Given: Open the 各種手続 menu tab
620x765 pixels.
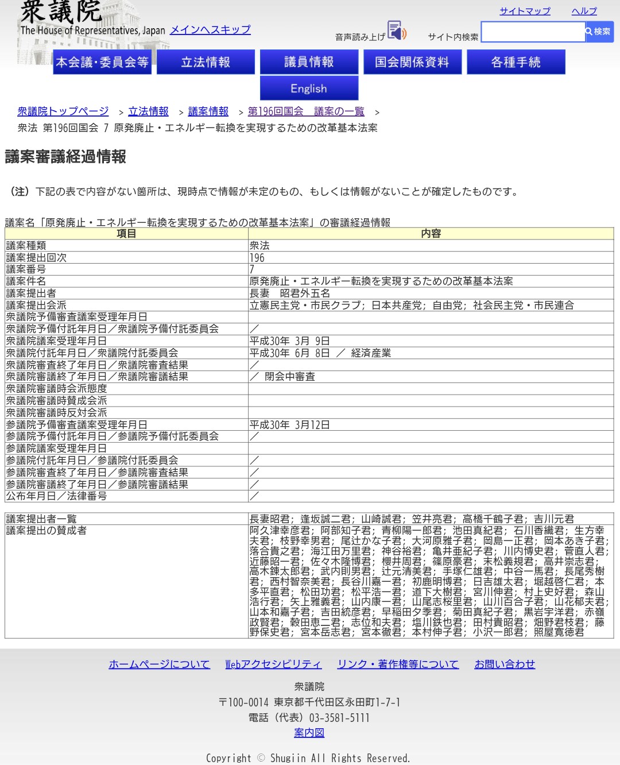Looking at the screenshot, I should [516, 62].
